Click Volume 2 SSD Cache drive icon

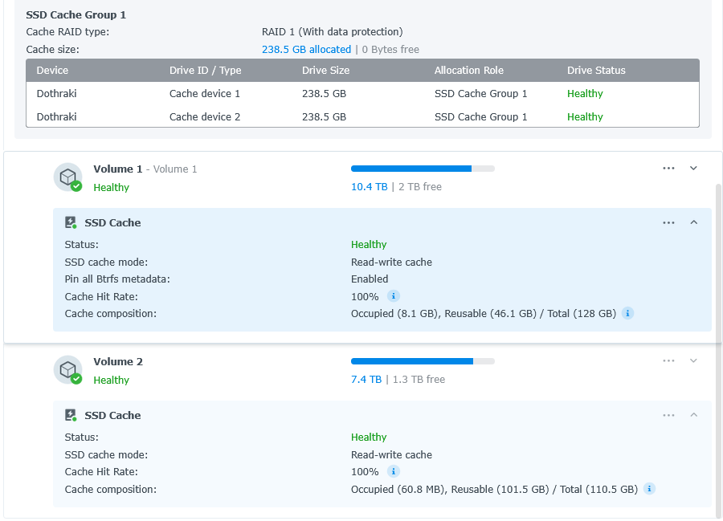71,415
